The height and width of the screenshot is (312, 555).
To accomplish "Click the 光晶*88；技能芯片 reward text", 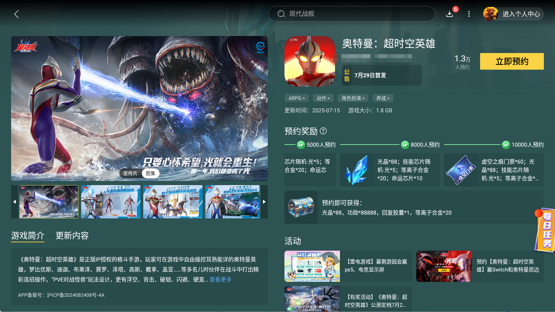I will [x=404, y=170].
